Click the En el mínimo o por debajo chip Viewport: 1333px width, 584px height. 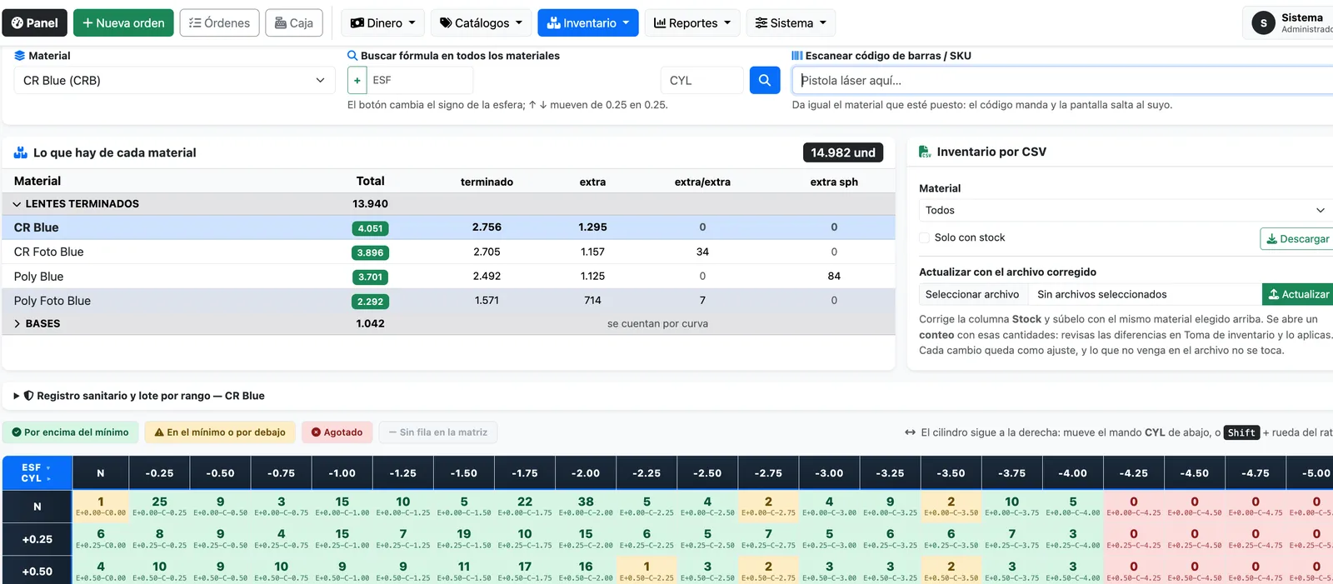[x=220, y=432]
